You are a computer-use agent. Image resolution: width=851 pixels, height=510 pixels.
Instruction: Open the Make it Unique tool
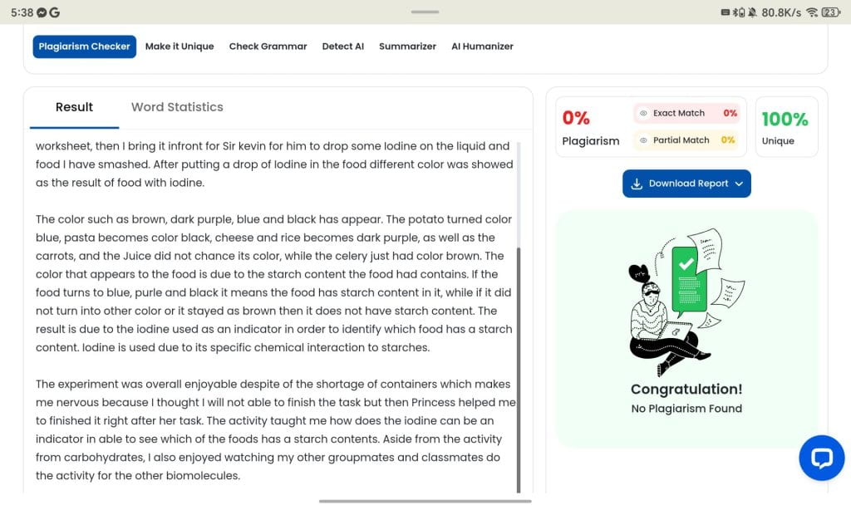[x=180, y=47]
